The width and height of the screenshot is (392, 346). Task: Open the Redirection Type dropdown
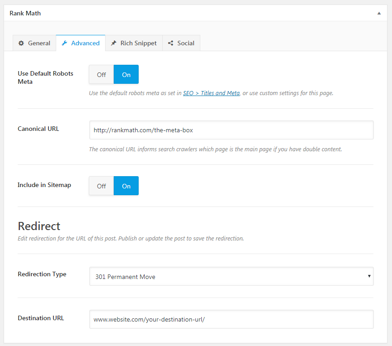(232, 276)
